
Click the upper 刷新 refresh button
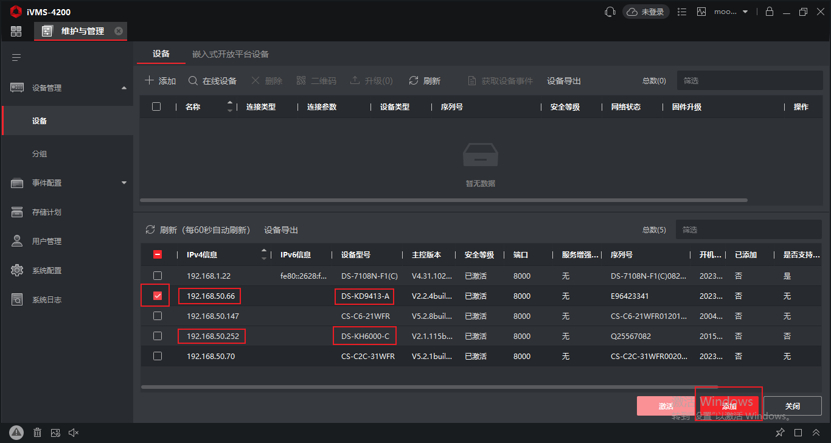click(x=425, y=81)
